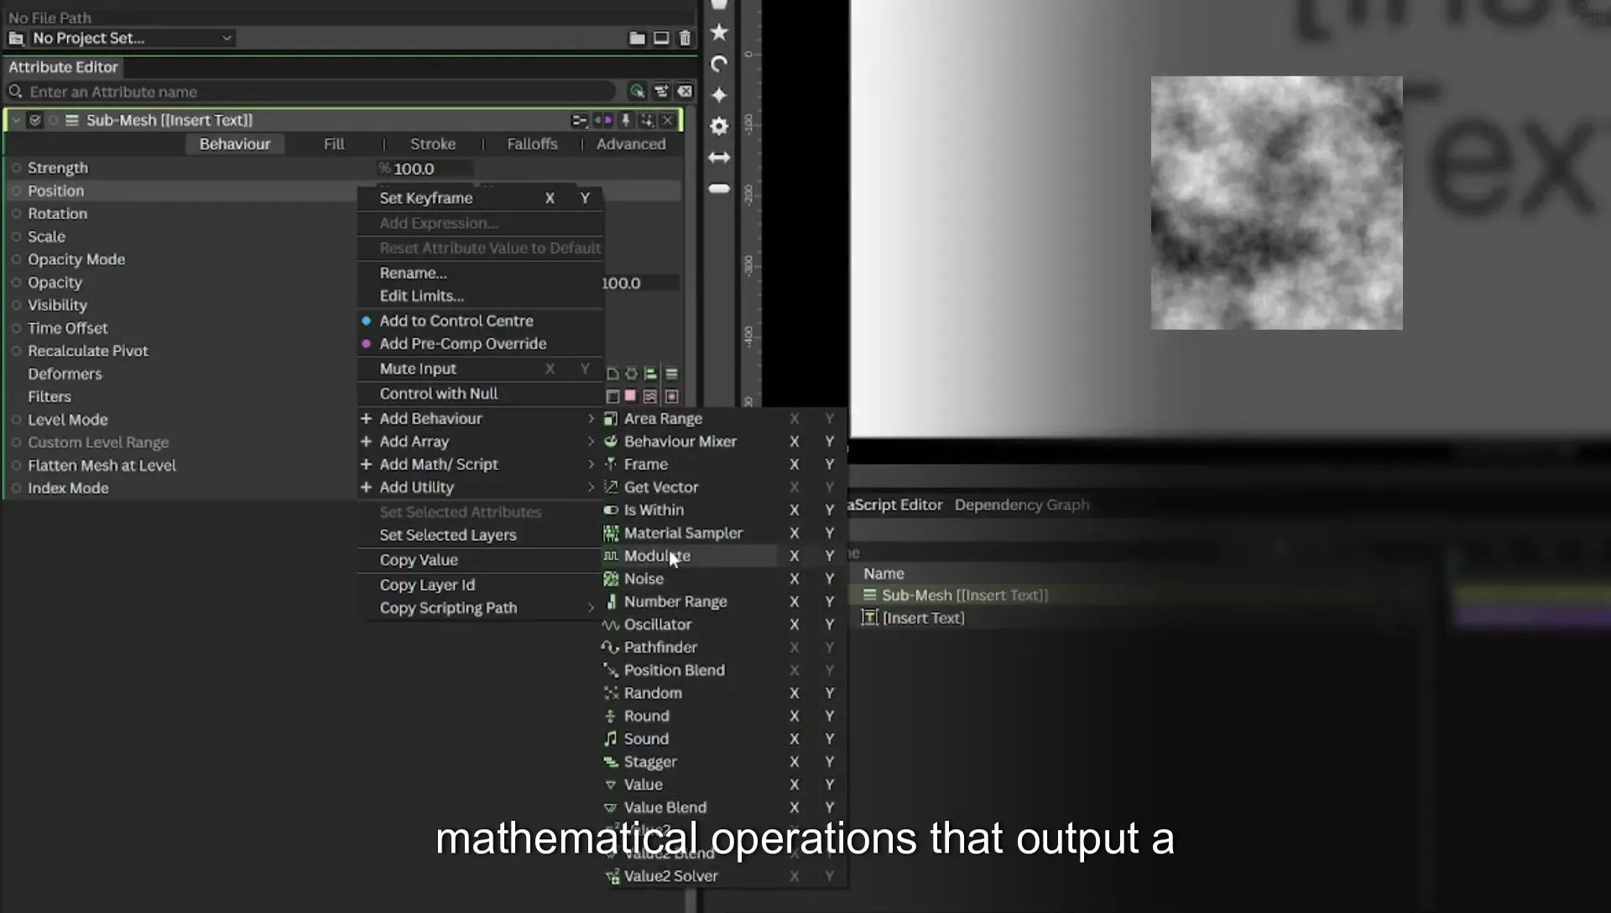Screen dimensions: 1611x913
Task: Expand the Copy Scripting Path submenu
Action: click(480, 608)
